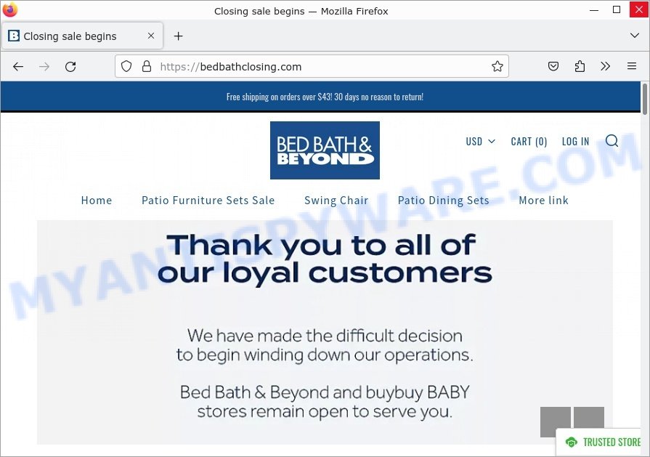Click the free shipping announcement banner
Image resolution: width=650 pixels, height=457 pixels.
tap(320, 97)
